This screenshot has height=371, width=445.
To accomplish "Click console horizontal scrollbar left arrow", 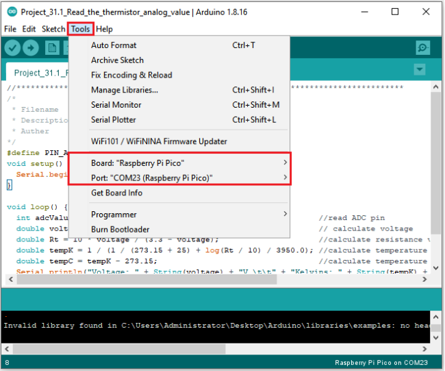I will 7,349.
